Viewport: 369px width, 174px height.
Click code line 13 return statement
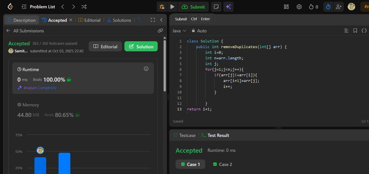pyautogui.click(x=199, y=109)
